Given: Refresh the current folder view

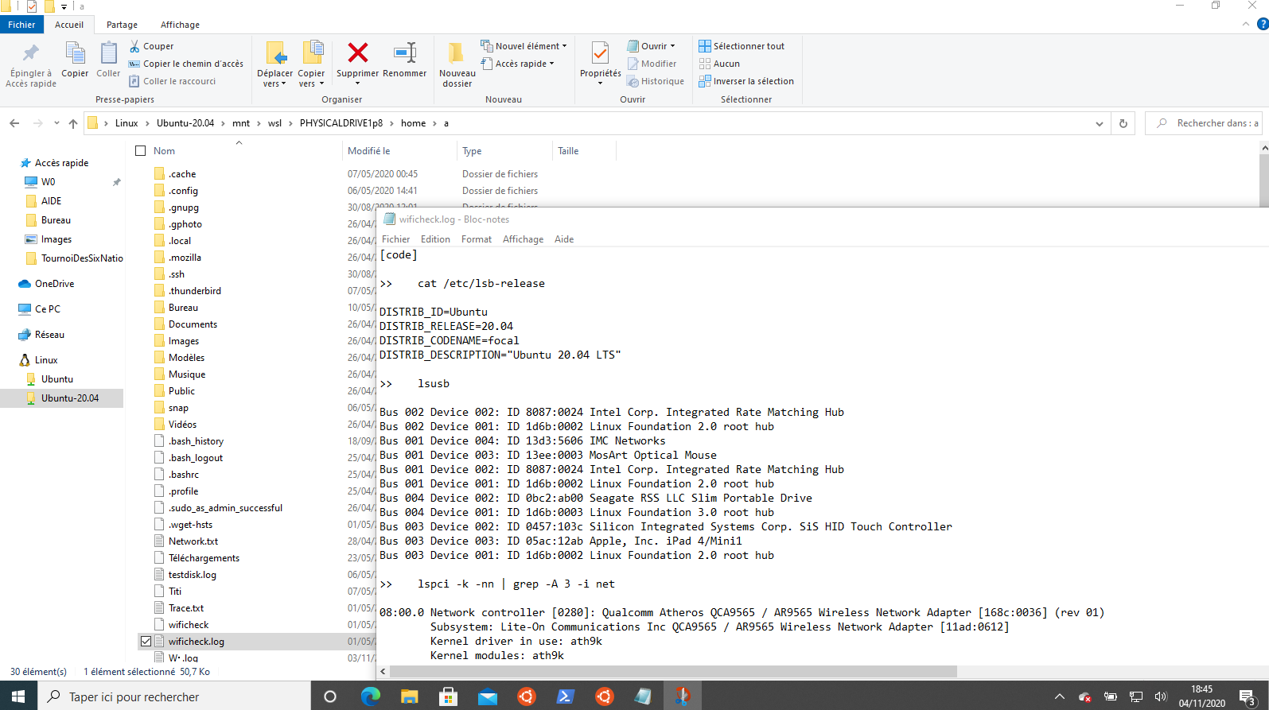Looking at the screenshot, I should (x=1123, y=123).
